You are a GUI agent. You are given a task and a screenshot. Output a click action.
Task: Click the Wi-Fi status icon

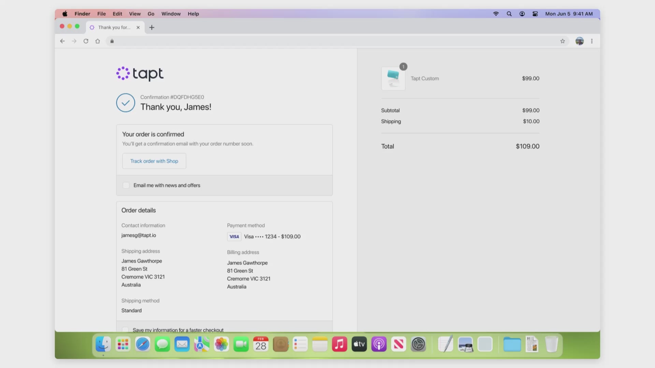click(496, 14)
